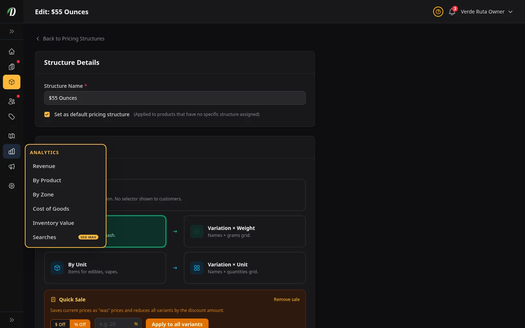The width and height of the screenshot is (525, 328).
Task: Select the orders clipboard icon with notification dot
Action: pos(12,67)
